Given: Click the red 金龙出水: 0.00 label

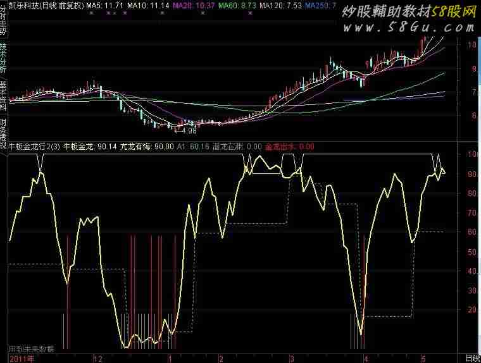Looking at the screenshot, I should 290,147.
